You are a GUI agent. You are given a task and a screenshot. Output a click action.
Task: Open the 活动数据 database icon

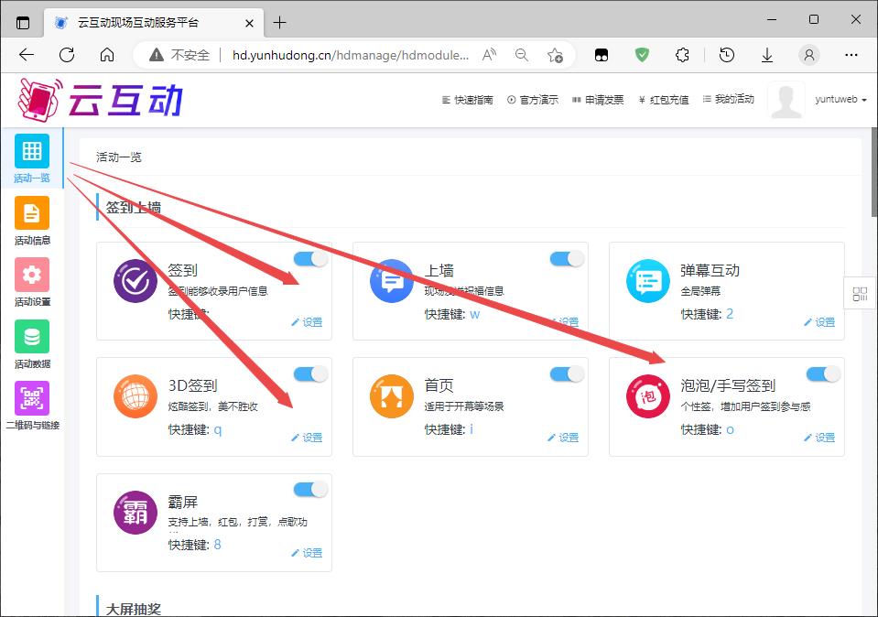(32, 337)
